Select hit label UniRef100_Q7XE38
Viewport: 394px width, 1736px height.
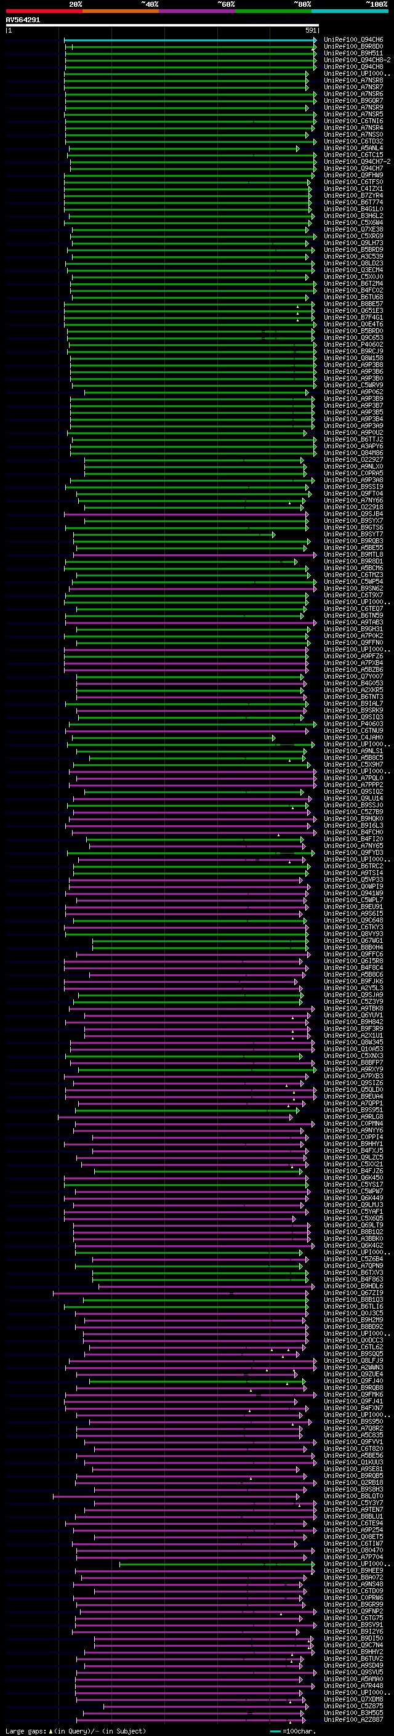click(353, 229)
